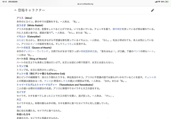Tap the Wi-Fi signal icon in status bar
The height and width of the screenshot is (119, 171).
point(159,2)
